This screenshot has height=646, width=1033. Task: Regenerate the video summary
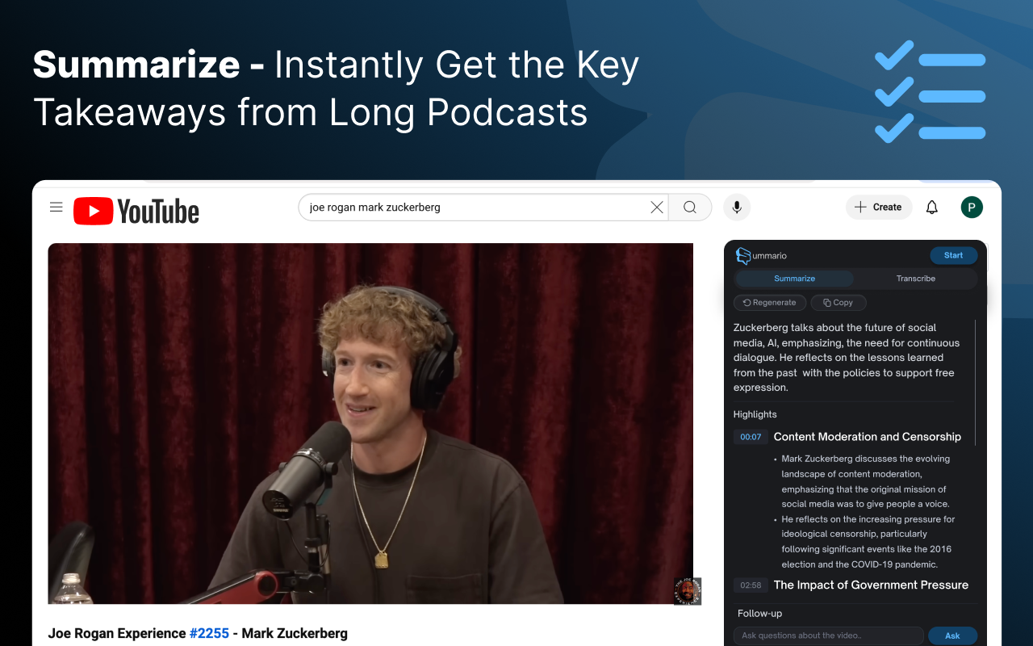(x=769, y=303)
